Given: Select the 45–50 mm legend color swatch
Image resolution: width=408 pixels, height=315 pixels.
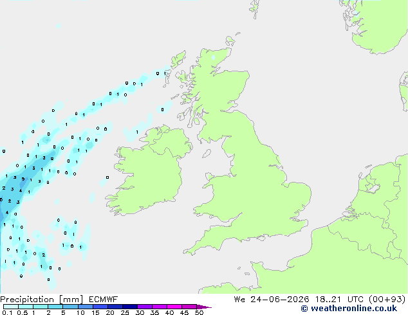Looking at the screenshot, I should tap(189, 307).
